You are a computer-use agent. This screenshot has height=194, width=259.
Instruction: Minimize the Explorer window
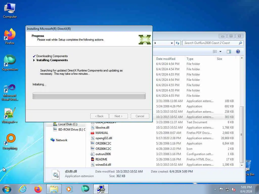coord(223,36)
